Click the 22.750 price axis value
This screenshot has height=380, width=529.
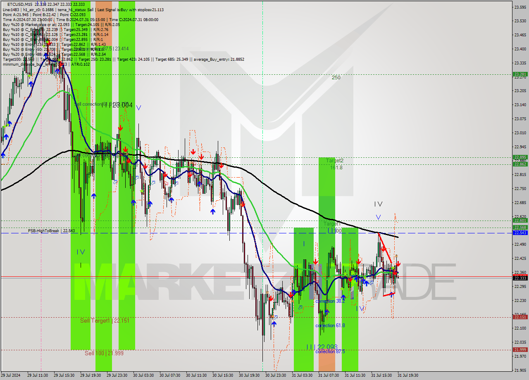tap(520, 188)
